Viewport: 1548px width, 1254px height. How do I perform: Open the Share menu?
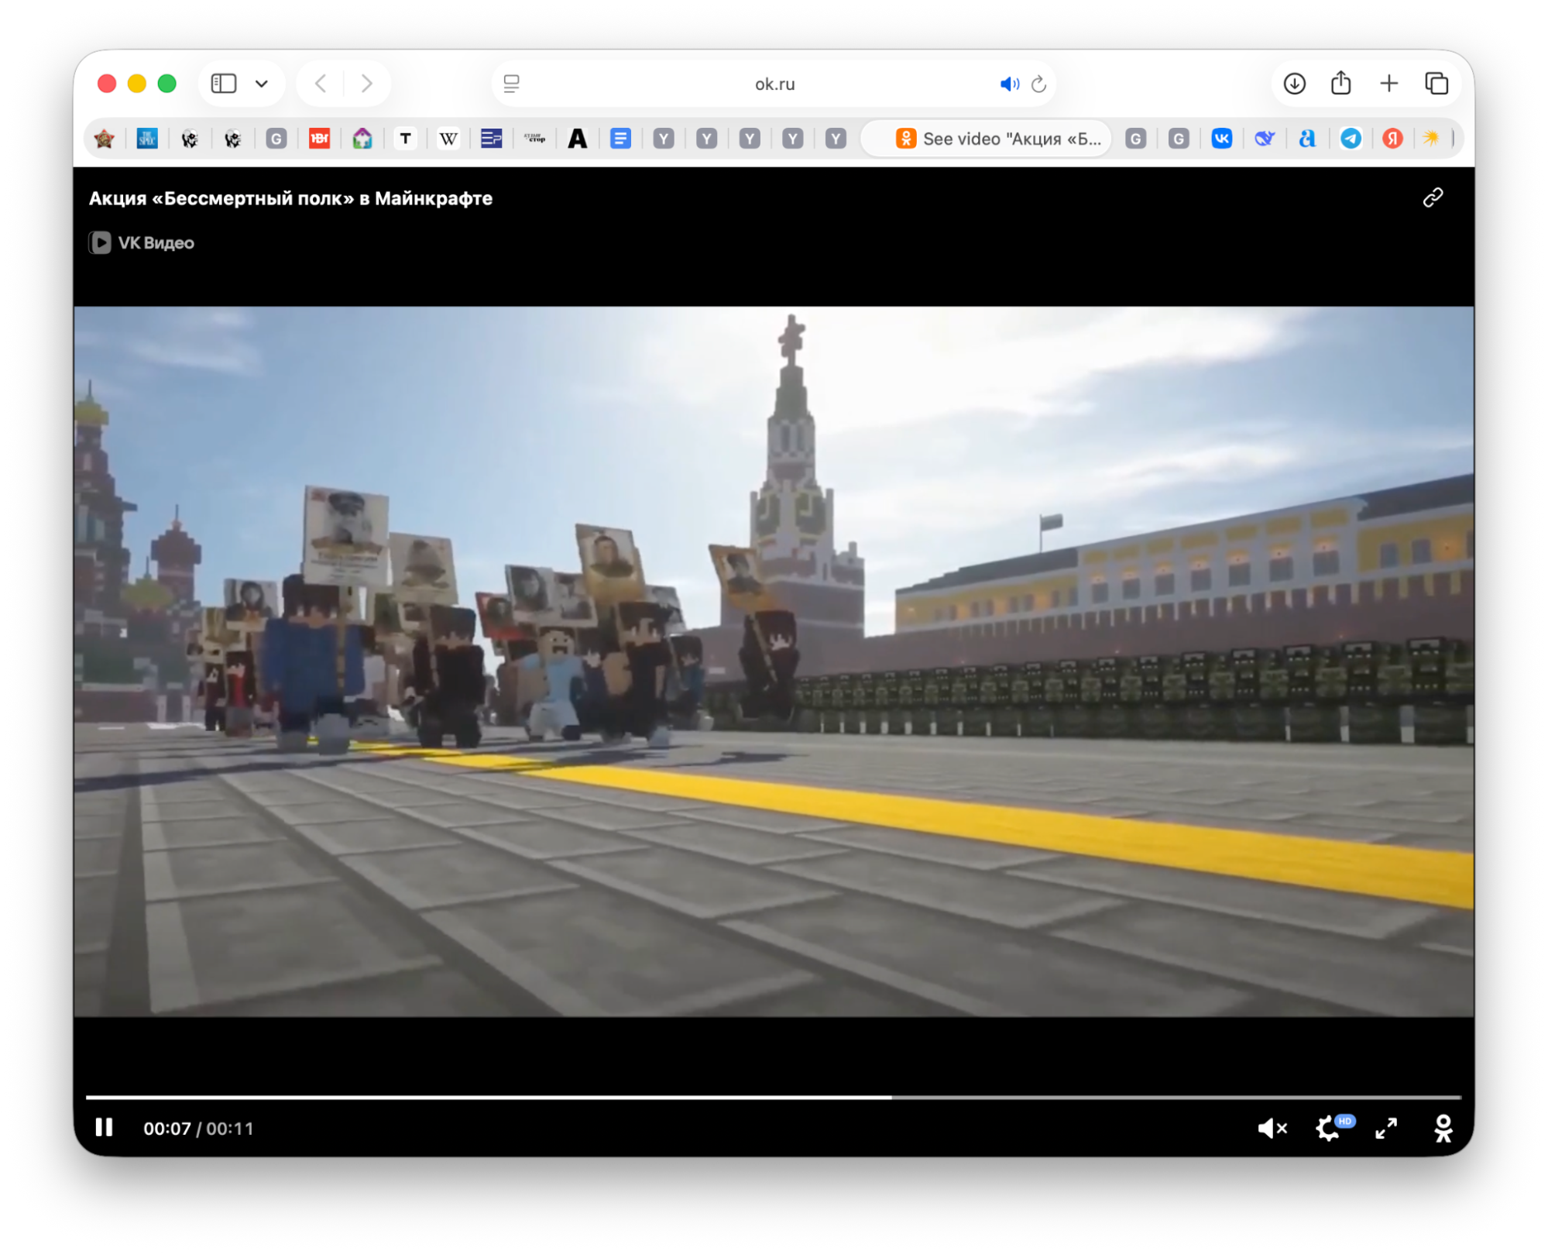(x=1341, y=82)
